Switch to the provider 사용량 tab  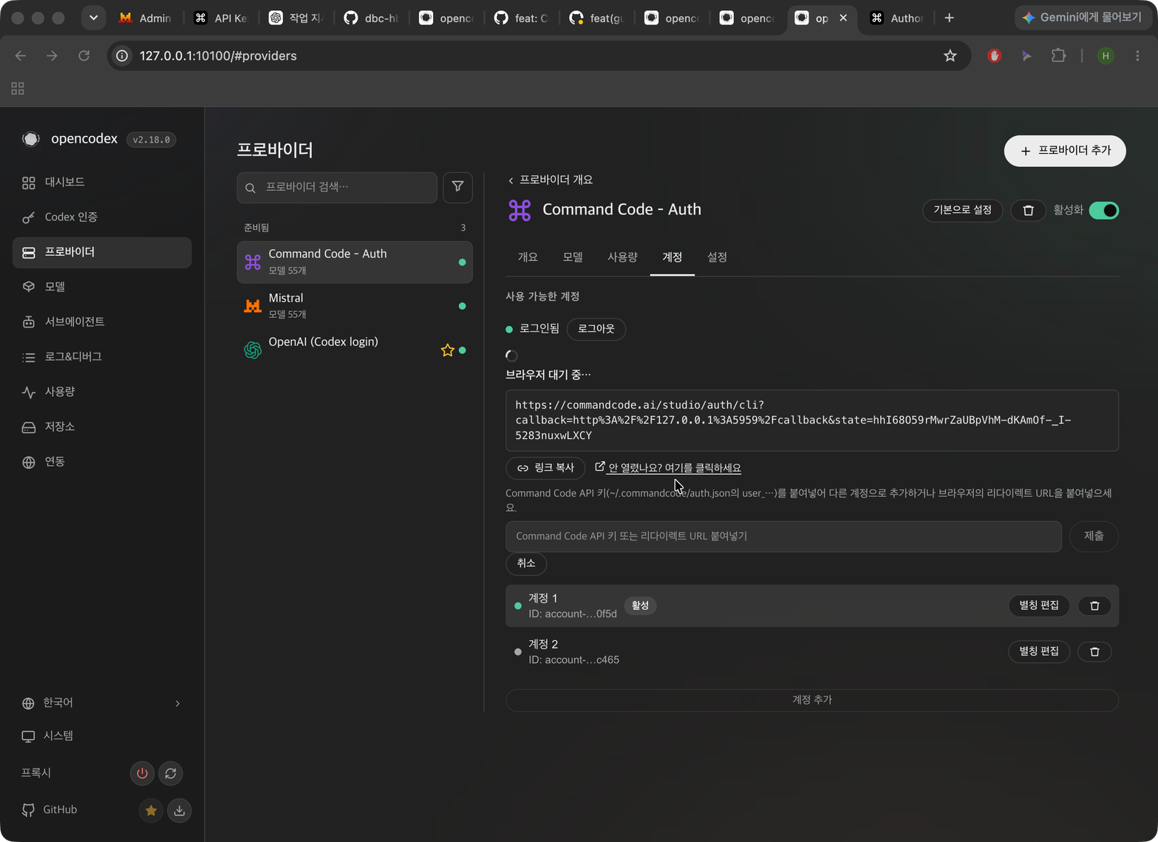[x=622, y=257]
